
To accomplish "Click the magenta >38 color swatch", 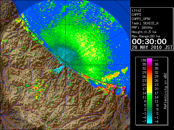I will tap(150, 60).
